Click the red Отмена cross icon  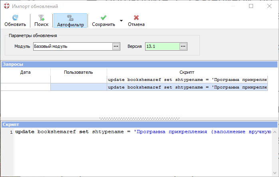[x=136, y=18]
